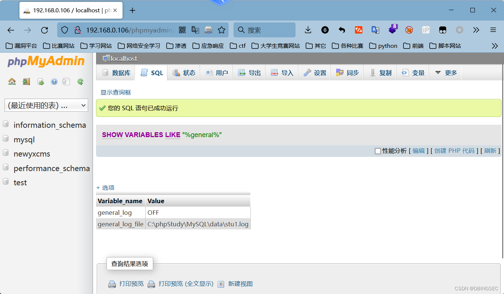The image size is (504, 294).
Task: Click the undo arrow extension icon
Action: coord(341,30)
